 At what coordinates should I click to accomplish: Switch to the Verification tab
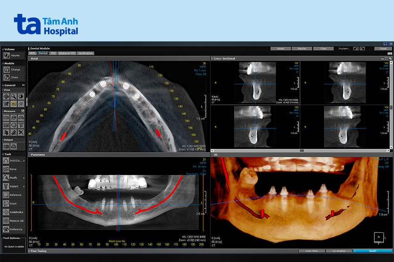tap(86, 53)
